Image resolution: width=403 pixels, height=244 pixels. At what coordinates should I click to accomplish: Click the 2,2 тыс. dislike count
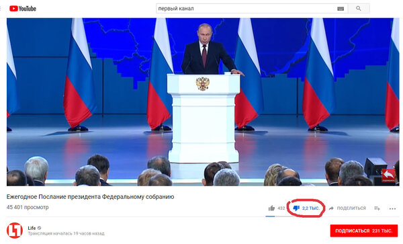pyautogui.click(x=311, y=208)
